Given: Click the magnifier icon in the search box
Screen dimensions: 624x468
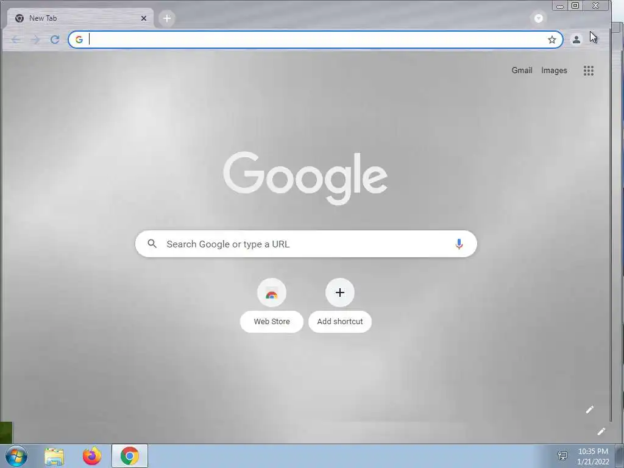Looking at the screenshot, I should [x=152, y=244].
